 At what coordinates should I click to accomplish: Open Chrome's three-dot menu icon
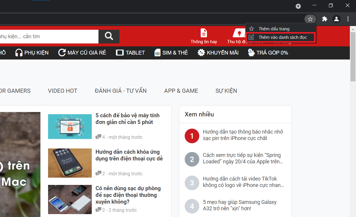click(348, 19)
